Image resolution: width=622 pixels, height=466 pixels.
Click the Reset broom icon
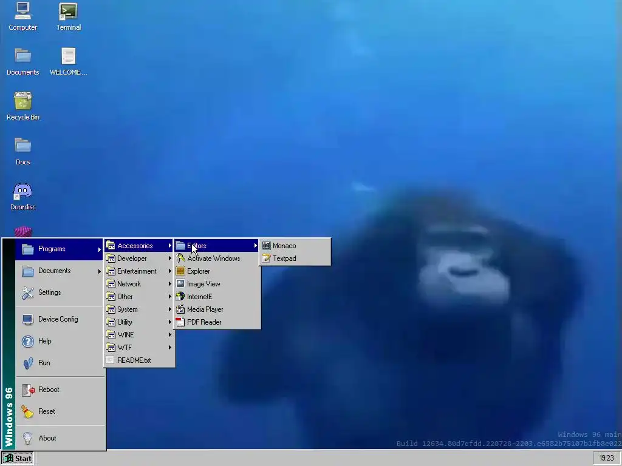pyautogui.click(x=28, y=412)
